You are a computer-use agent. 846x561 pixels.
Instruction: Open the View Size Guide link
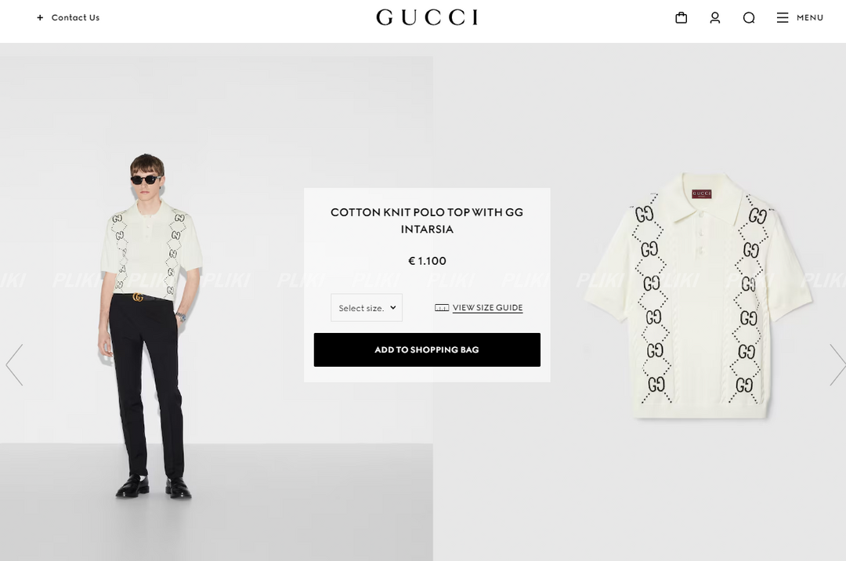tap(488, 307)
